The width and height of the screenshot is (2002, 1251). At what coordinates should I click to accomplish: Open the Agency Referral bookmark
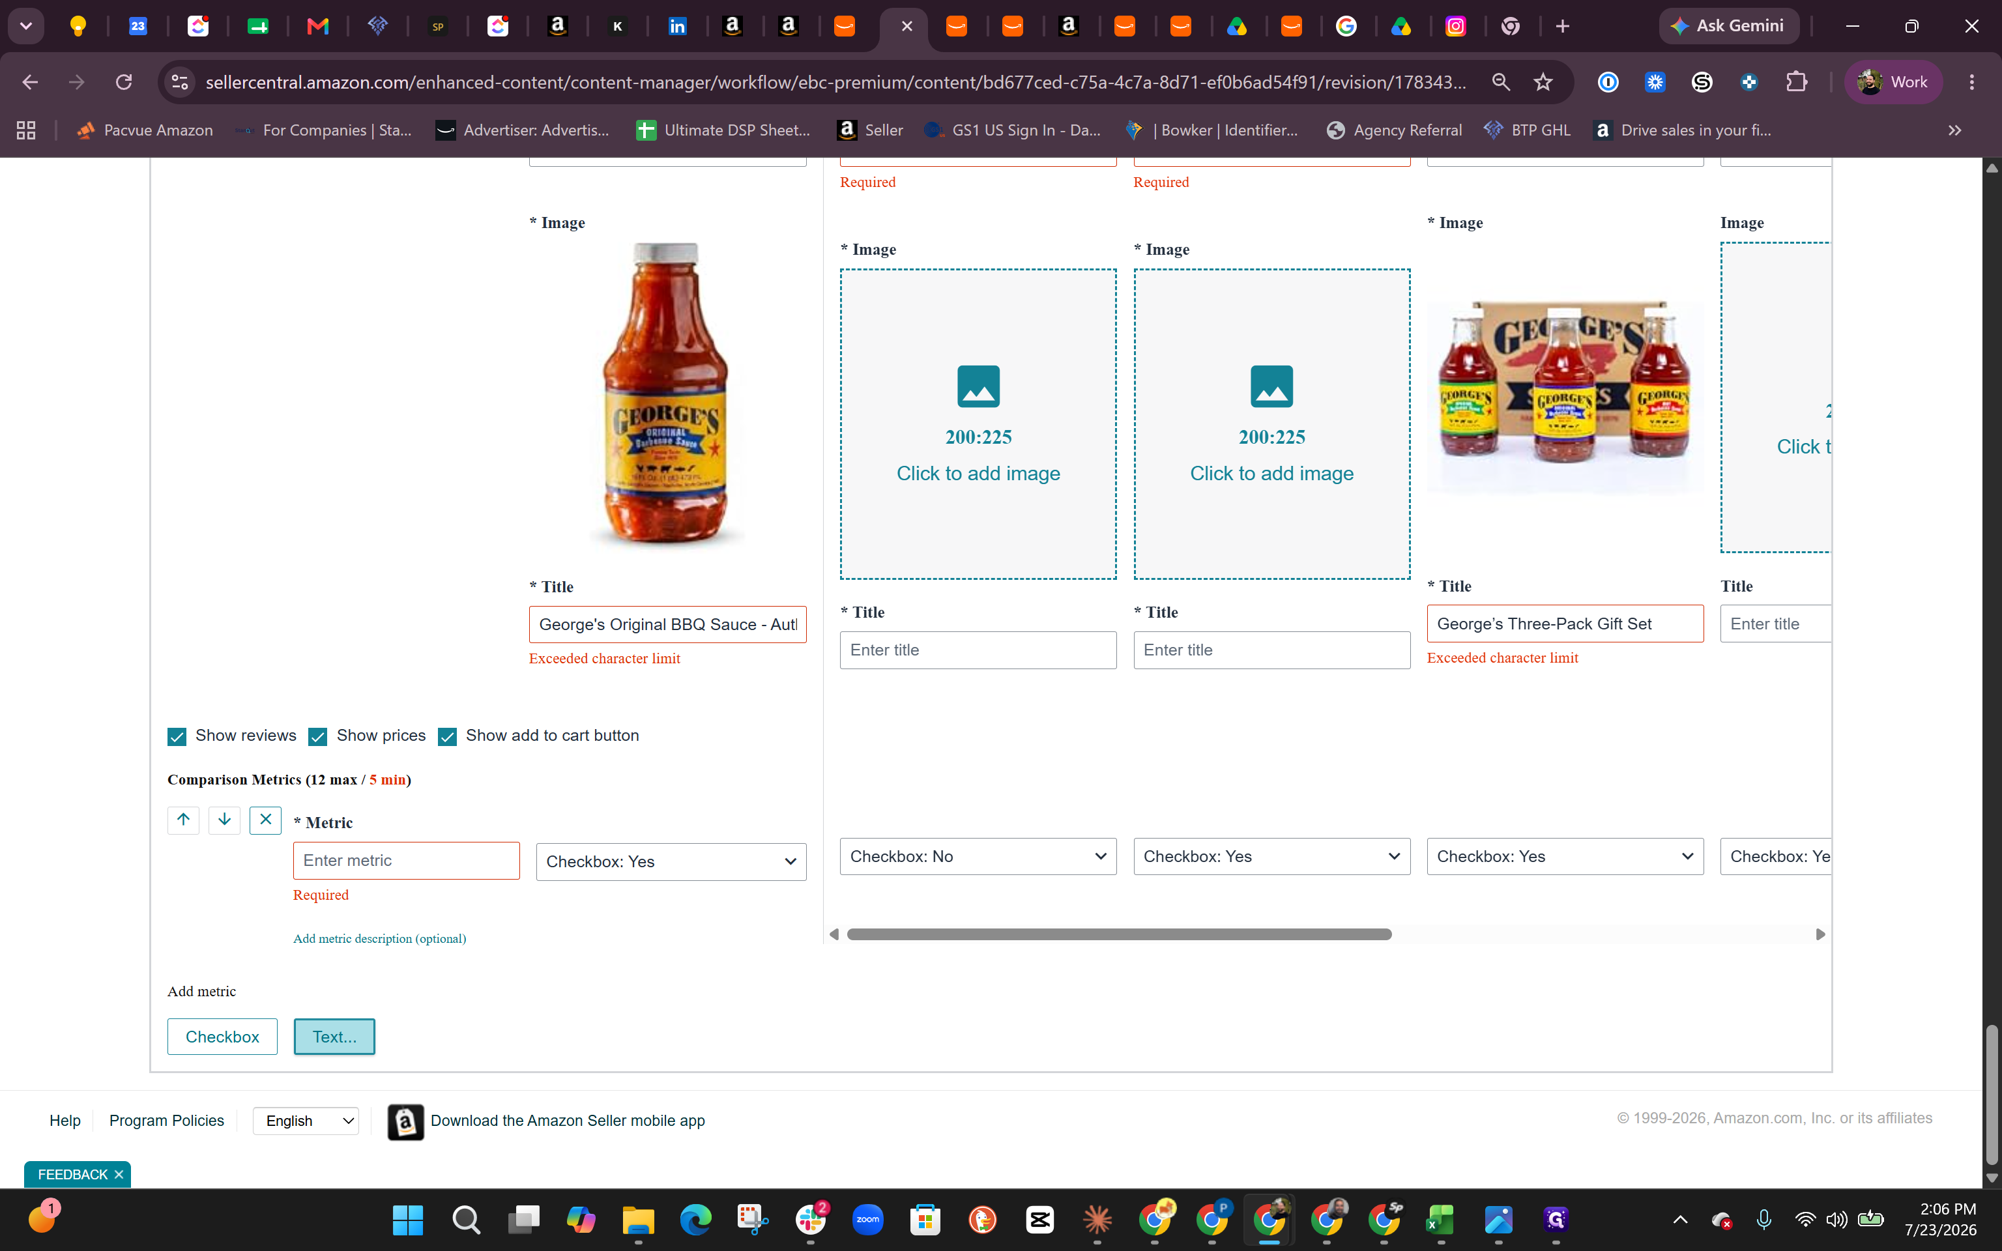pyautogui.click(x=1394, y=130)
